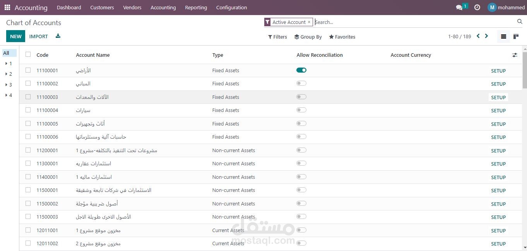Open the Reporting menu
This screenshot has height=251, width=527.
click(x=196, y=7)
